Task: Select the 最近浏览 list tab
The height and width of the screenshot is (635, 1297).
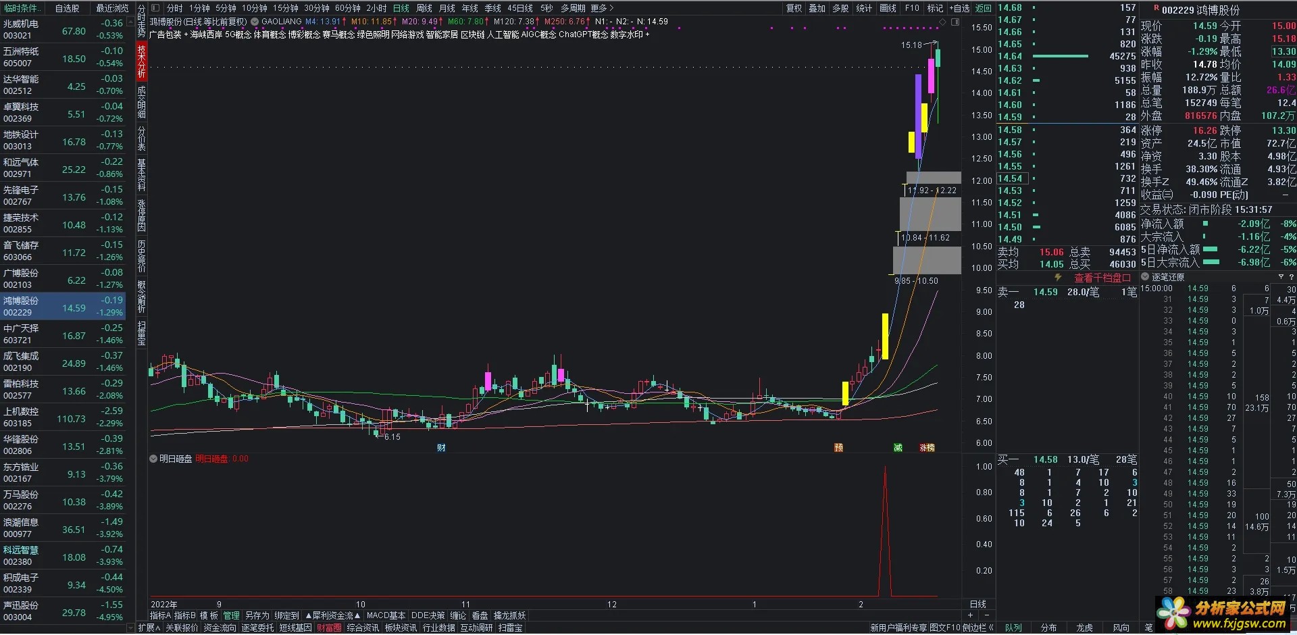Action: [x=112, y=8]
